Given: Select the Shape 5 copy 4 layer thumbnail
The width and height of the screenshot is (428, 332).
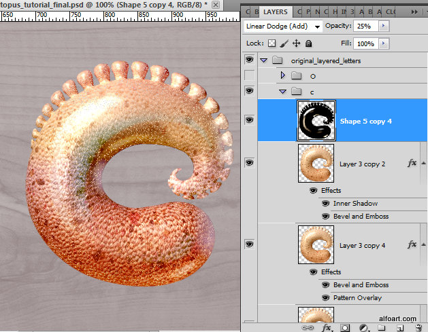Looking at the screenshot, I should click(x=316, y=120).
